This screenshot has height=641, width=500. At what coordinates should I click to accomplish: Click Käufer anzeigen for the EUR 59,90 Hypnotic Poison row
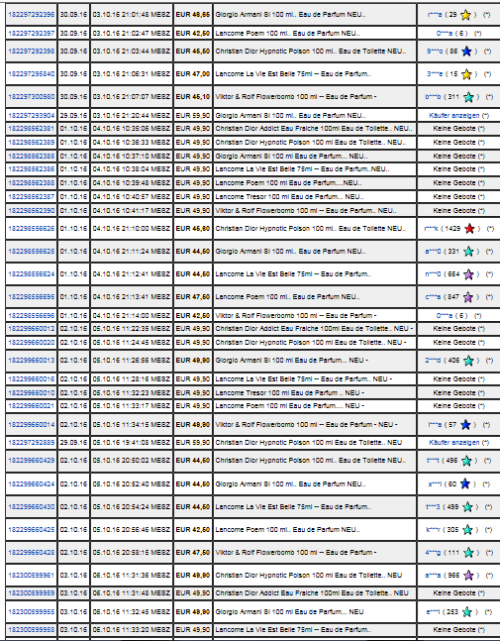[x=454, y=442]
